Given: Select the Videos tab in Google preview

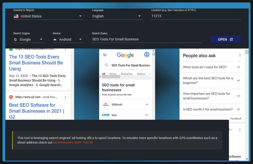Looking at the screenshot, I should point(141,74).
